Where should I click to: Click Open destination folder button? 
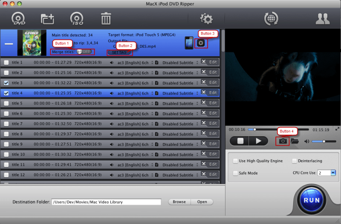pyautogui.click(x=202, y=202)
